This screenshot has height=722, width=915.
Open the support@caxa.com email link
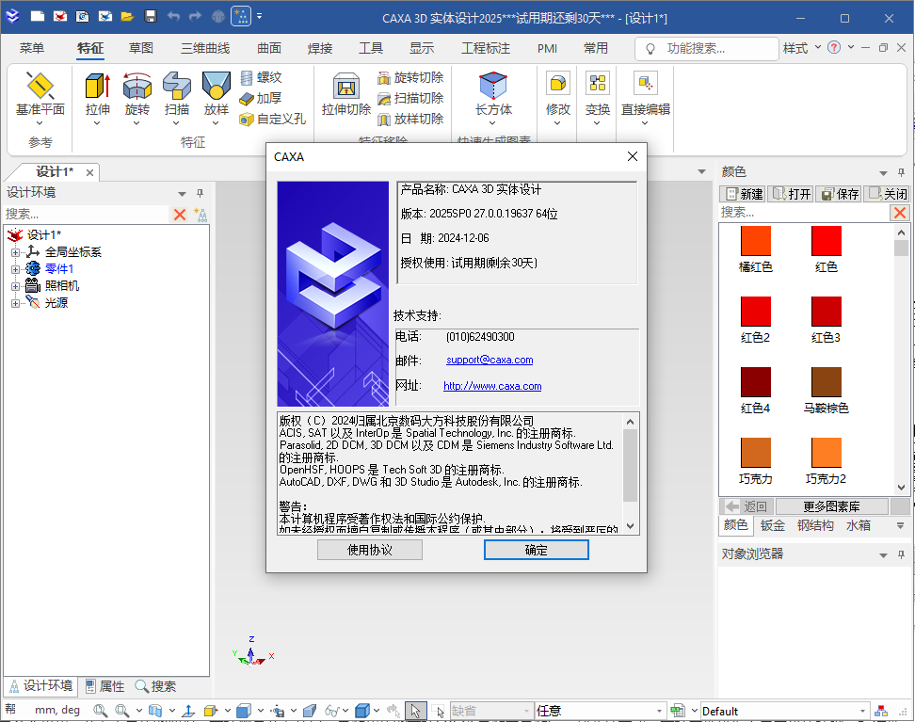(490, 361)
